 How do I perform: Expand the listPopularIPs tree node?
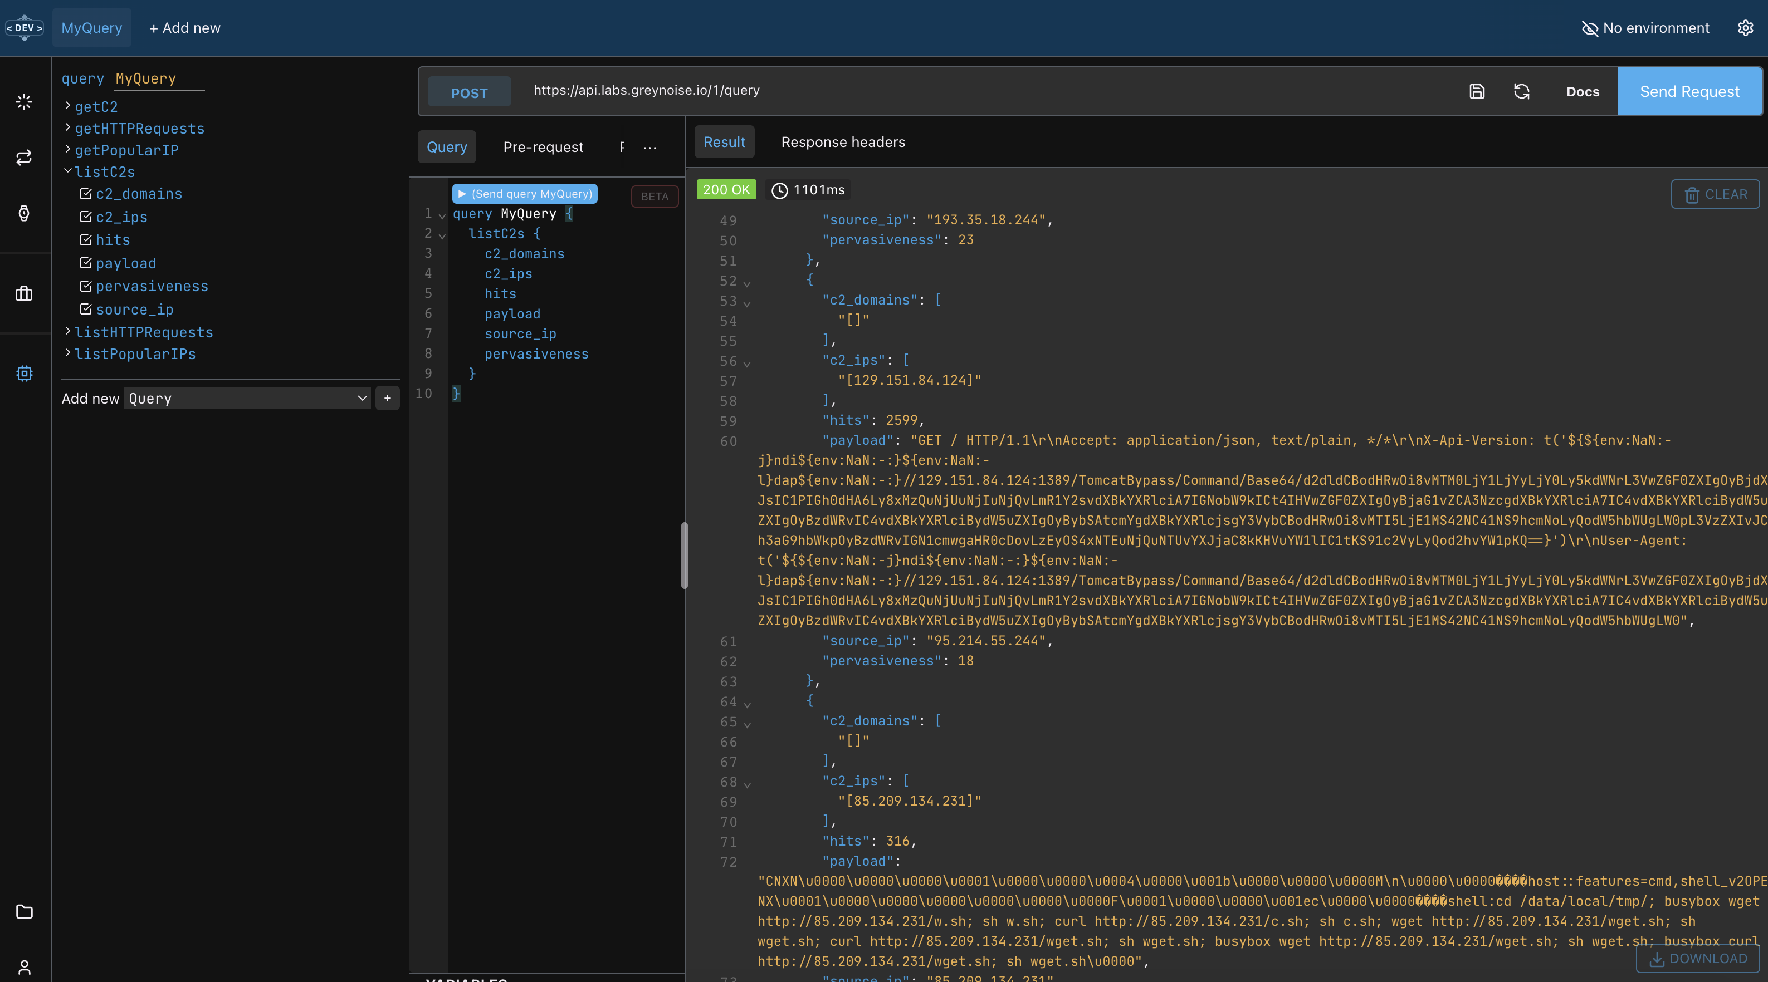[x=68, y=353]
